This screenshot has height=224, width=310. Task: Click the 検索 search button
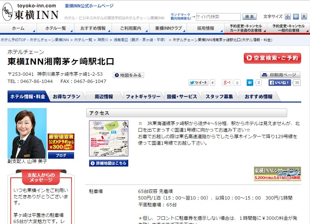click(x=250, y=17)
